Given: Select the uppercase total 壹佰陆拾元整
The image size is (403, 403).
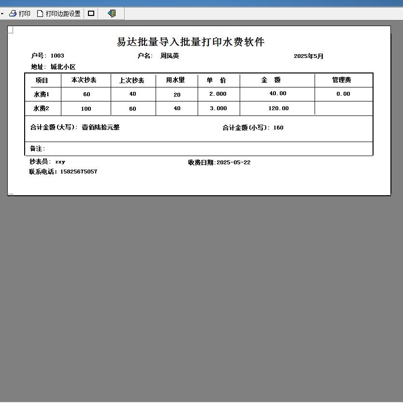Looking at the screenshot, I should point(101,127).
